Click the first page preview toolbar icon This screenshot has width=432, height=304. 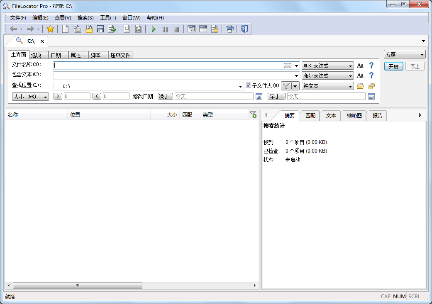pos(127,29)
